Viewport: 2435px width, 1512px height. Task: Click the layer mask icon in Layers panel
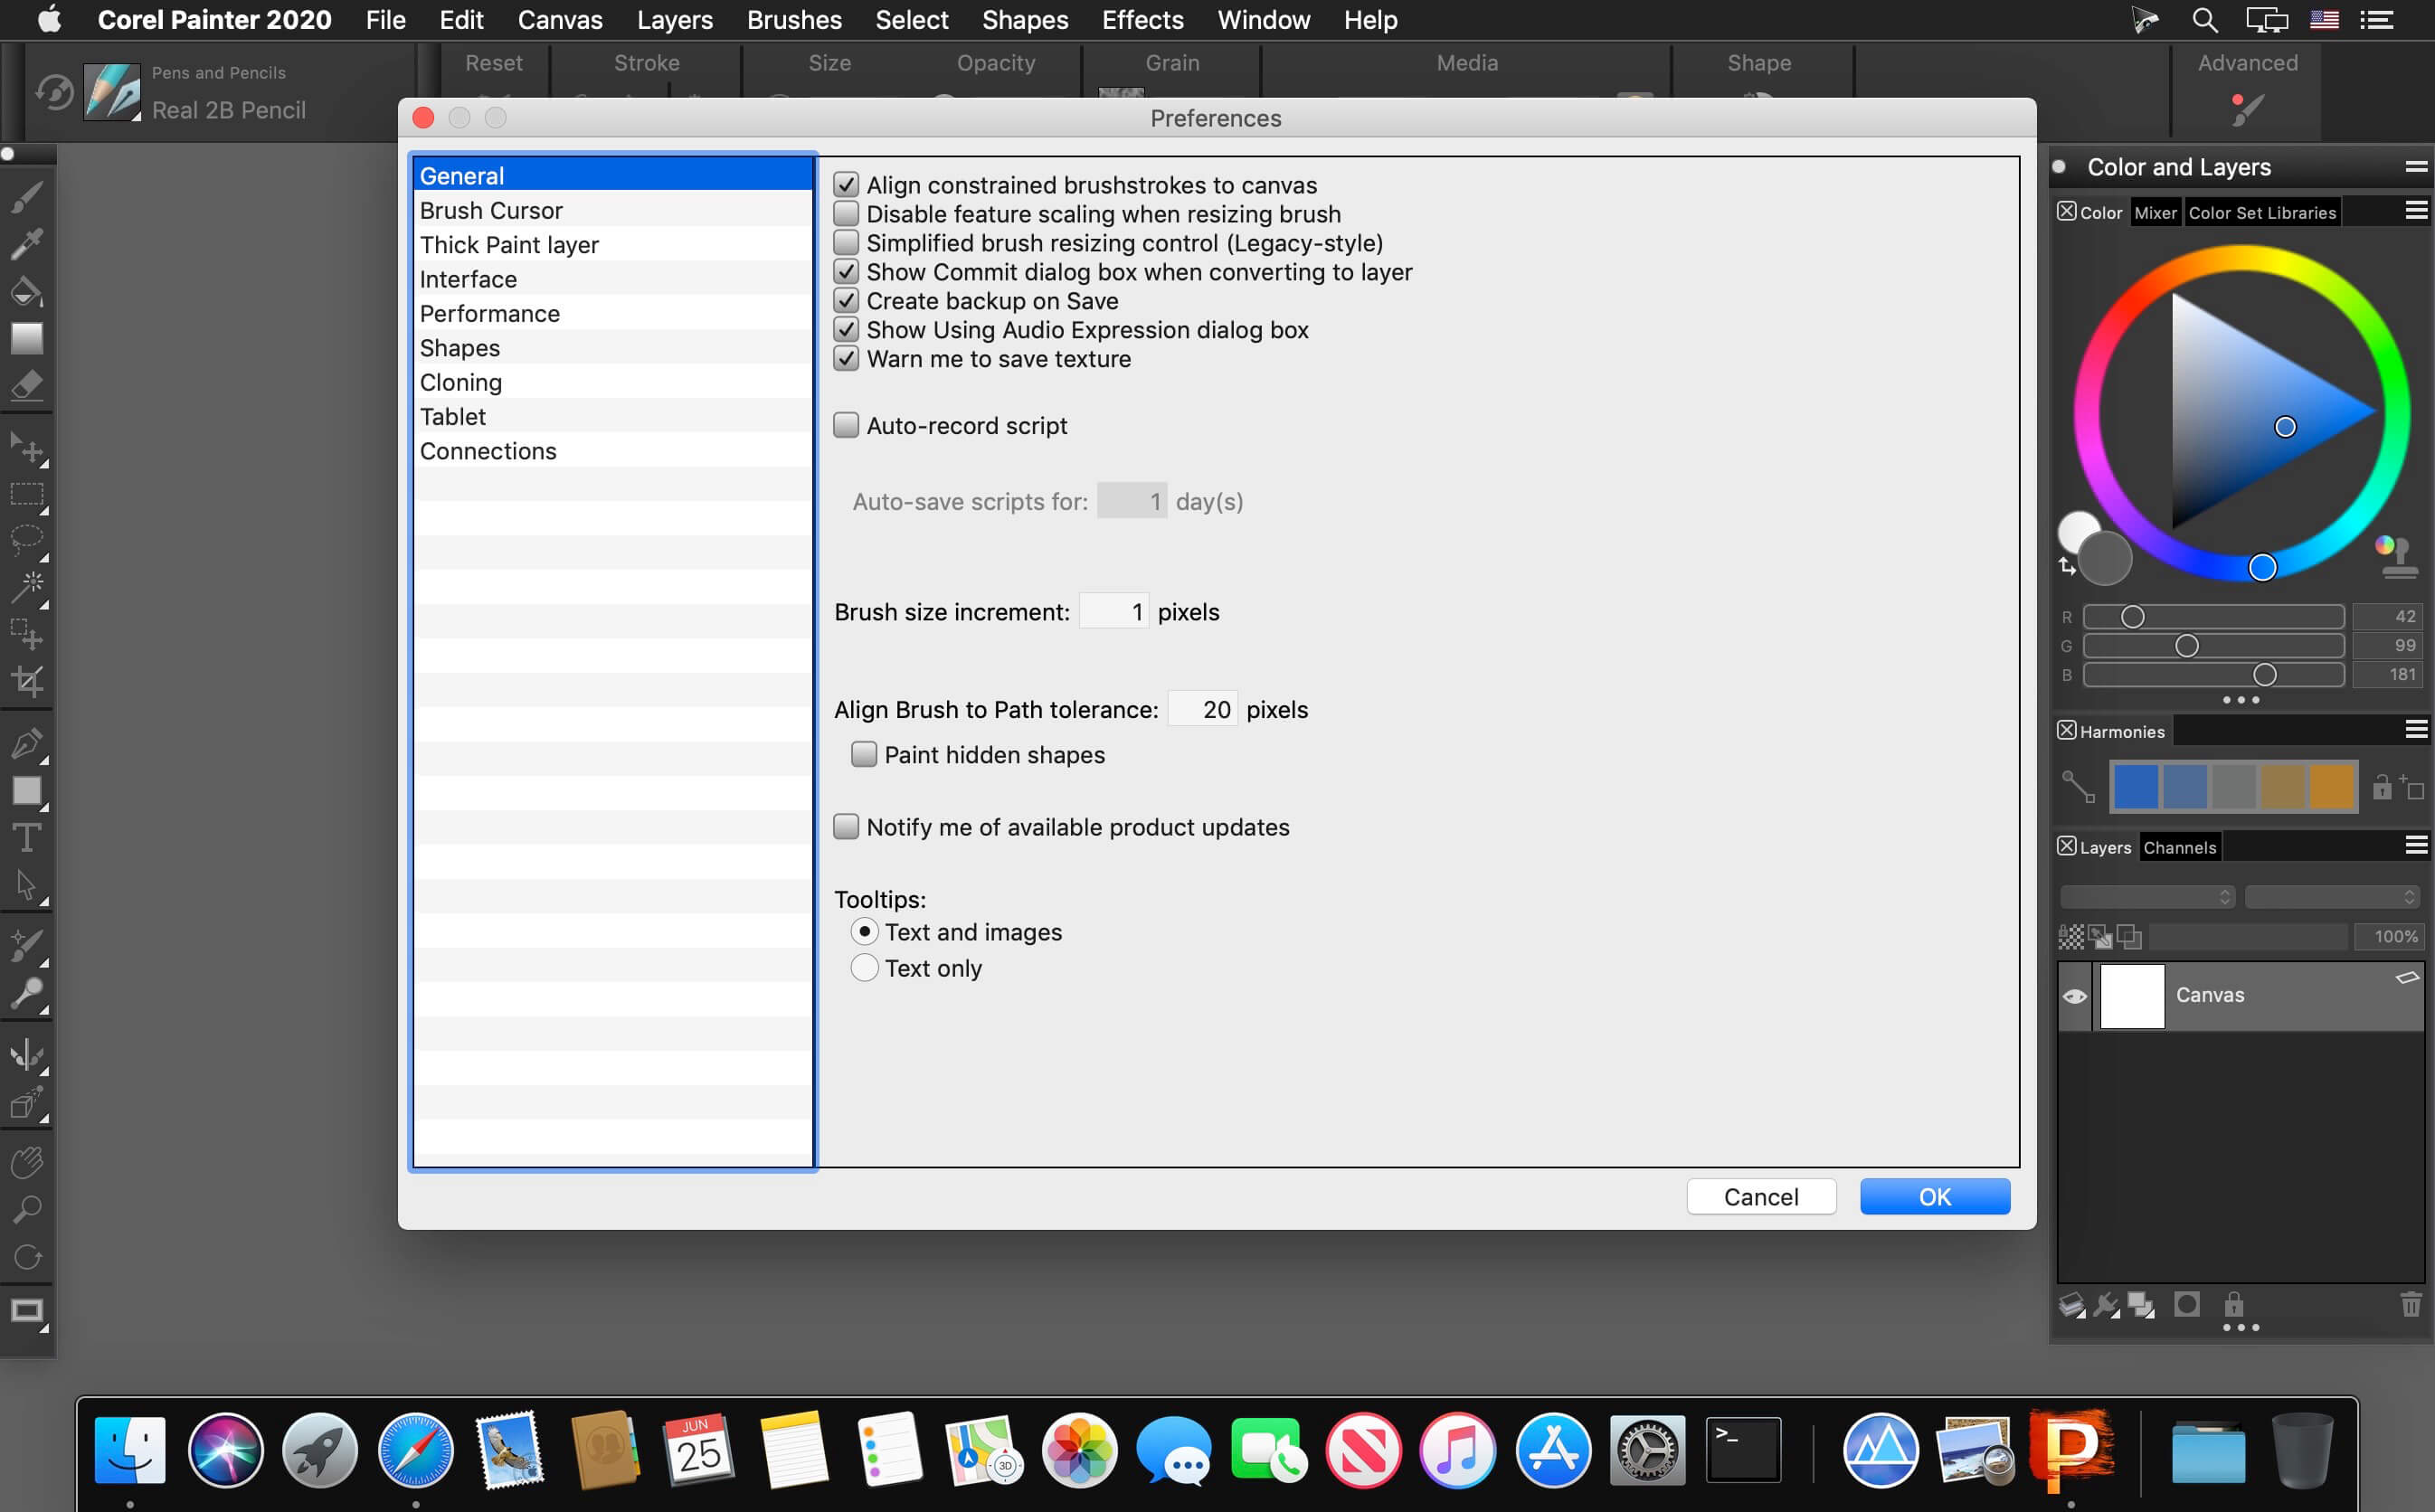pyautogui.click(x=2187, y=1305)
